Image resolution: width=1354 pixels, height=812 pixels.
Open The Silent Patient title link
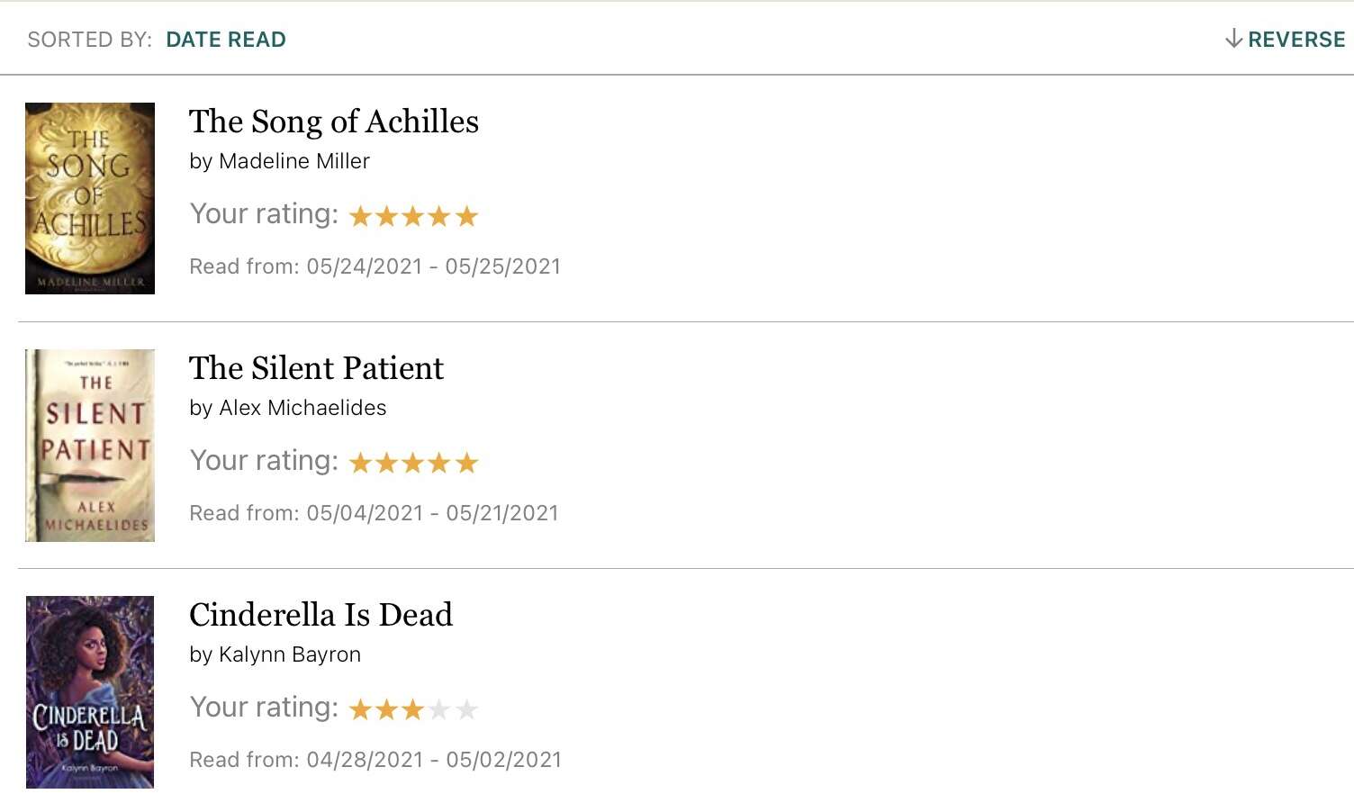(316, 368)
